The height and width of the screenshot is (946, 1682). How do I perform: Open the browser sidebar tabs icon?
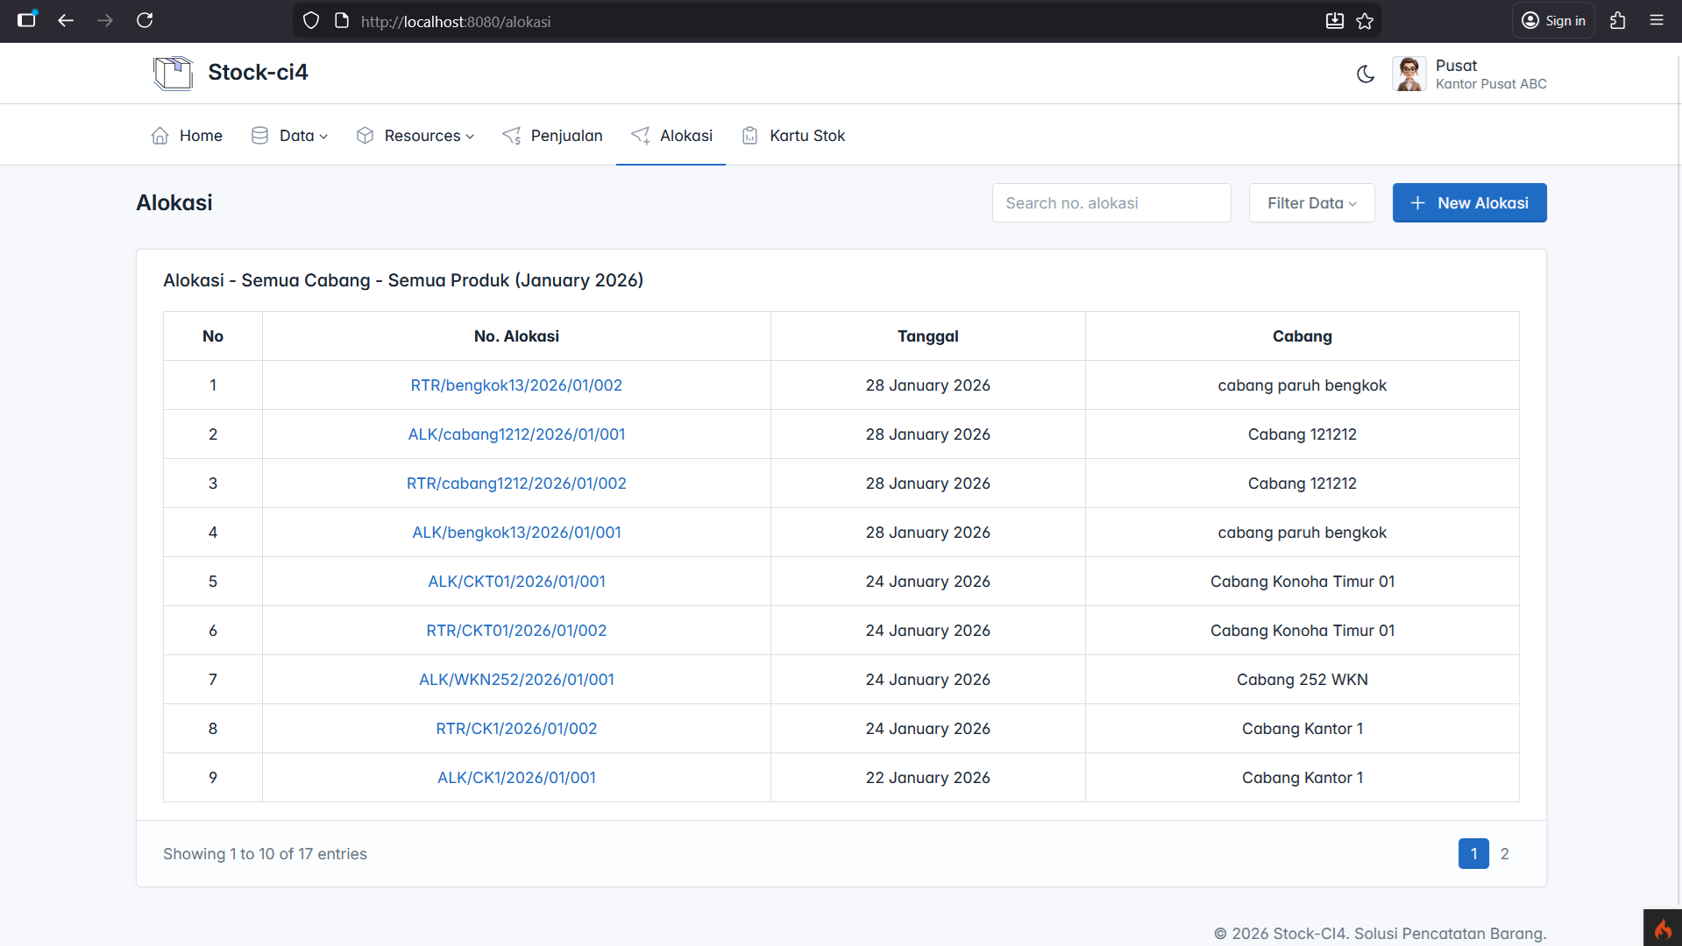tap(27, 20)
